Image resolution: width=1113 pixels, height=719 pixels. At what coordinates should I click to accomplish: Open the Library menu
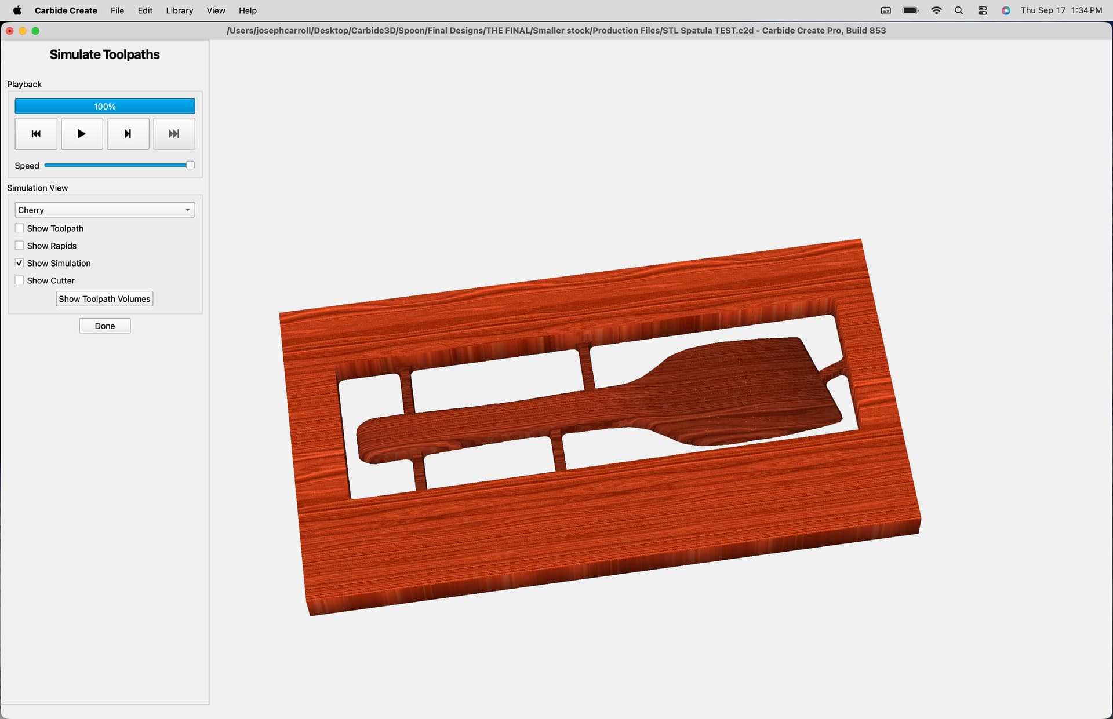[x=180, y=10]
